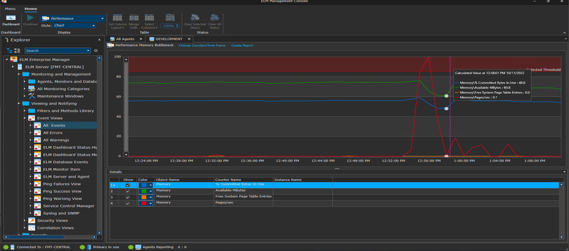
Task: Select the Syslog and SNMP icon
Action: tap(37, 213)
